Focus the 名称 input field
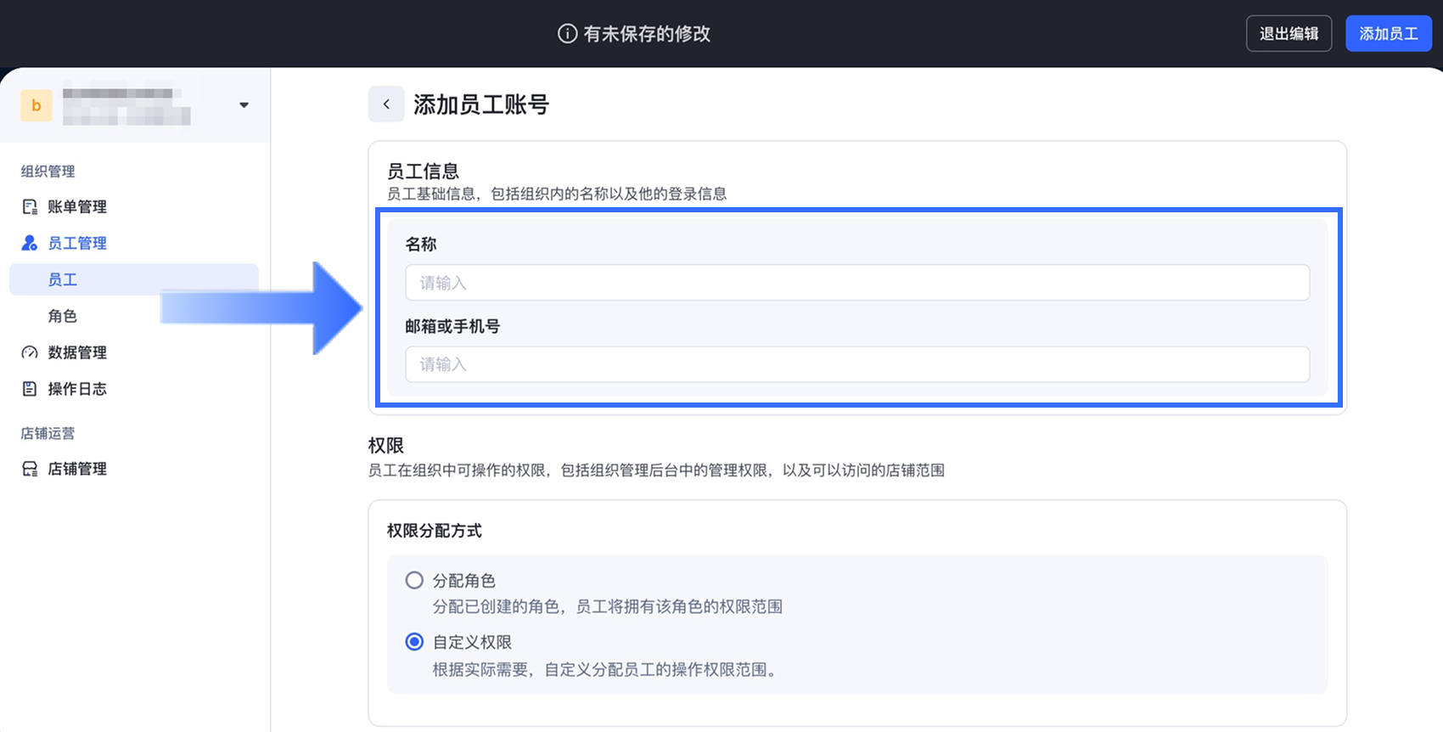 click(x=857, y=283)
